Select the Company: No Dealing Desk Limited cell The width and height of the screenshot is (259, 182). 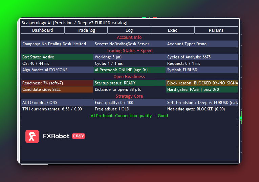[57, 44]
